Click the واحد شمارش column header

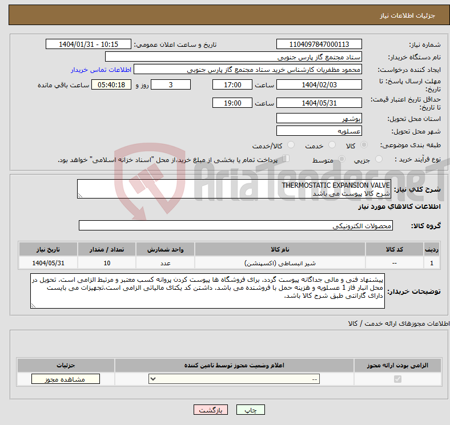click(x=165, y=249)
